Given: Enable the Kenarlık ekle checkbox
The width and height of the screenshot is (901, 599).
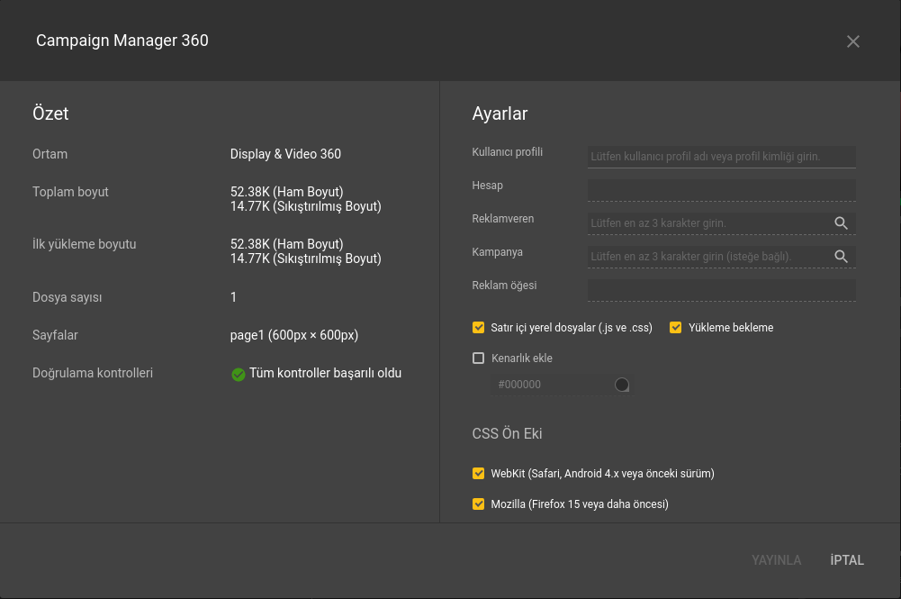Looking at the screenshot, I should tap(478, 358).
